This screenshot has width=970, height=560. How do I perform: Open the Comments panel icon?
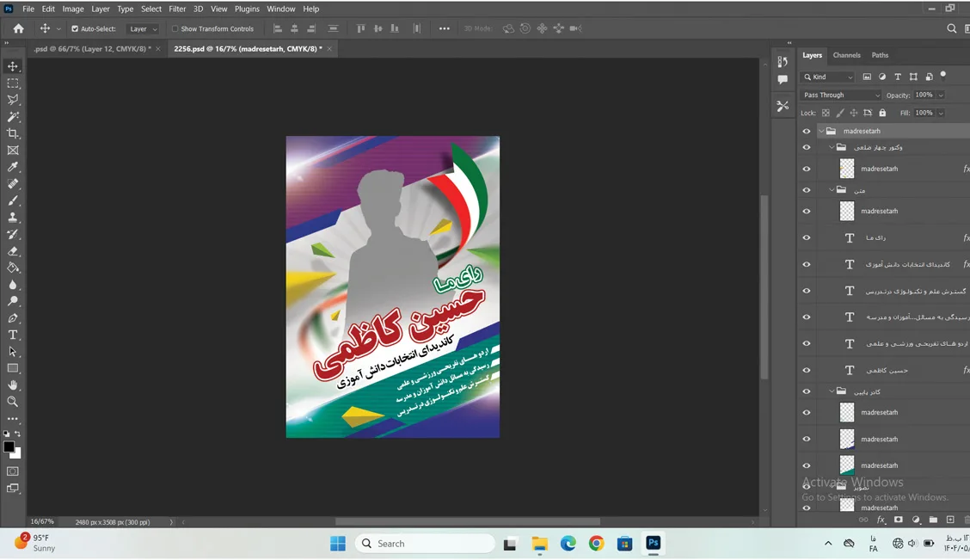click(x=783, y=80)
